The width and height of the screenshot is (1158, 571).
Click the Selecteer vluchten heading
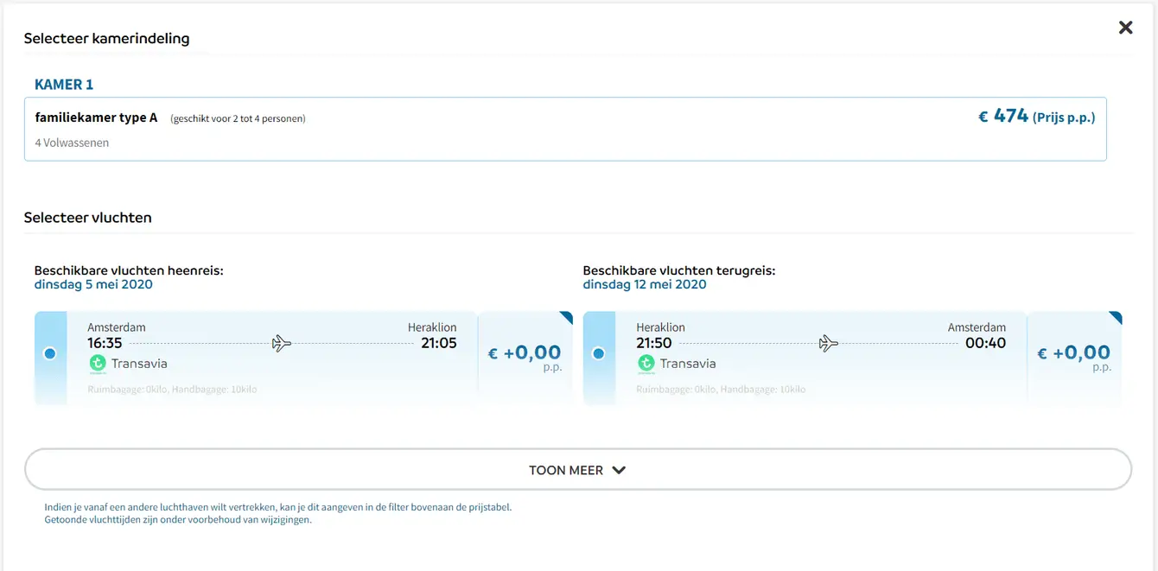[88, 218]
